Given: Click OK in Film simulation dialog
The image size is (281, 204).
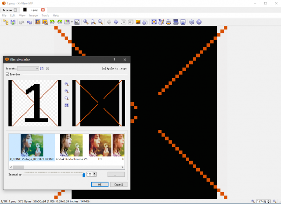Looking at the screenshot, I should point(100,185).
